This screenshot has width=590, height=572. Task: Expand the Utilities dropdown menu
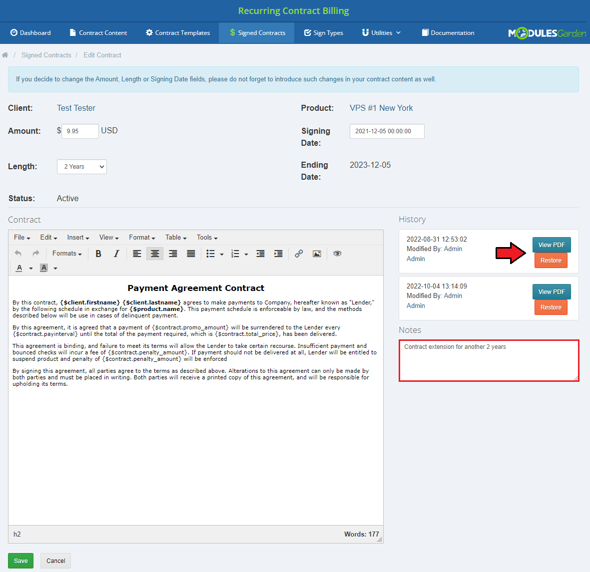coord(382,33)
